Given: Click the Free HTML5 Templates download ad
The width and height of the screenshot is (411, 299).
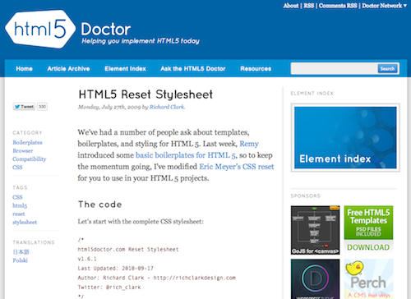Looking at the screenshot, I should (x=368, y=230).
